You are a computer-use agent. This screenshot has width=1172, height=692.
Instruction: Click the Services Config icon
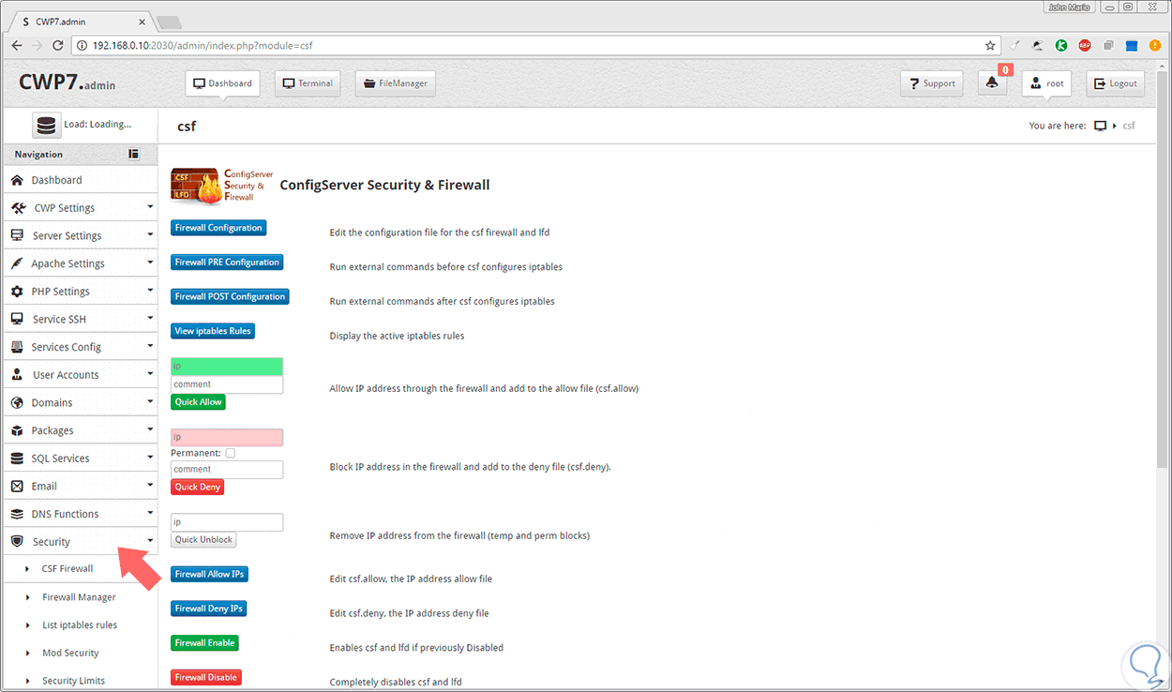pyautogui.click(x=16, y=347)
